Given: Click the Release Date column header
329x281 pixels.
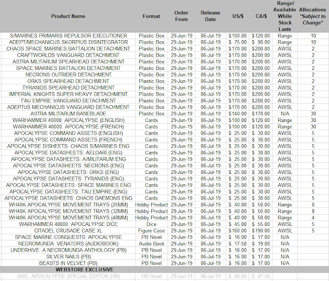Looking at the screenshot, I should pos(210,16).
